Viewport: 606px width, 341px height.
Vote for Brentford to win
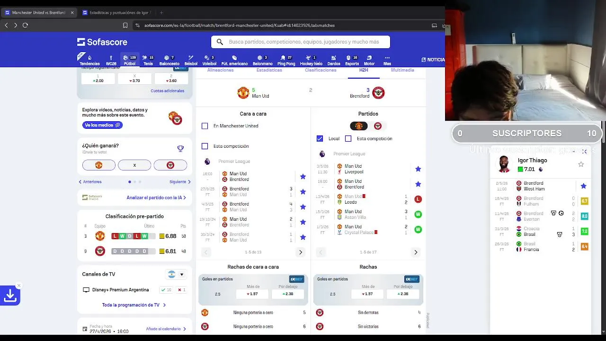click(170, 165)
